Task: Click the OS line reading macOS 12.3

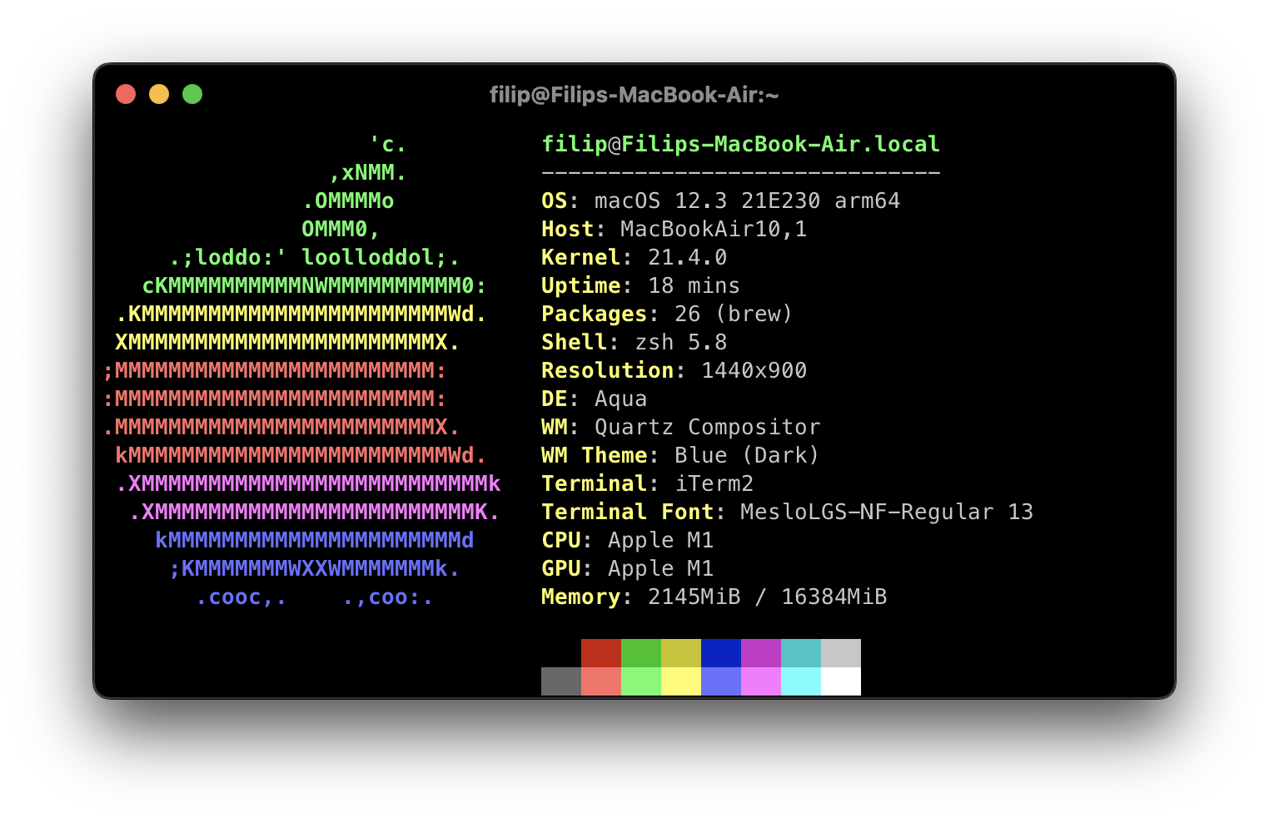Action: coord(721,201)
